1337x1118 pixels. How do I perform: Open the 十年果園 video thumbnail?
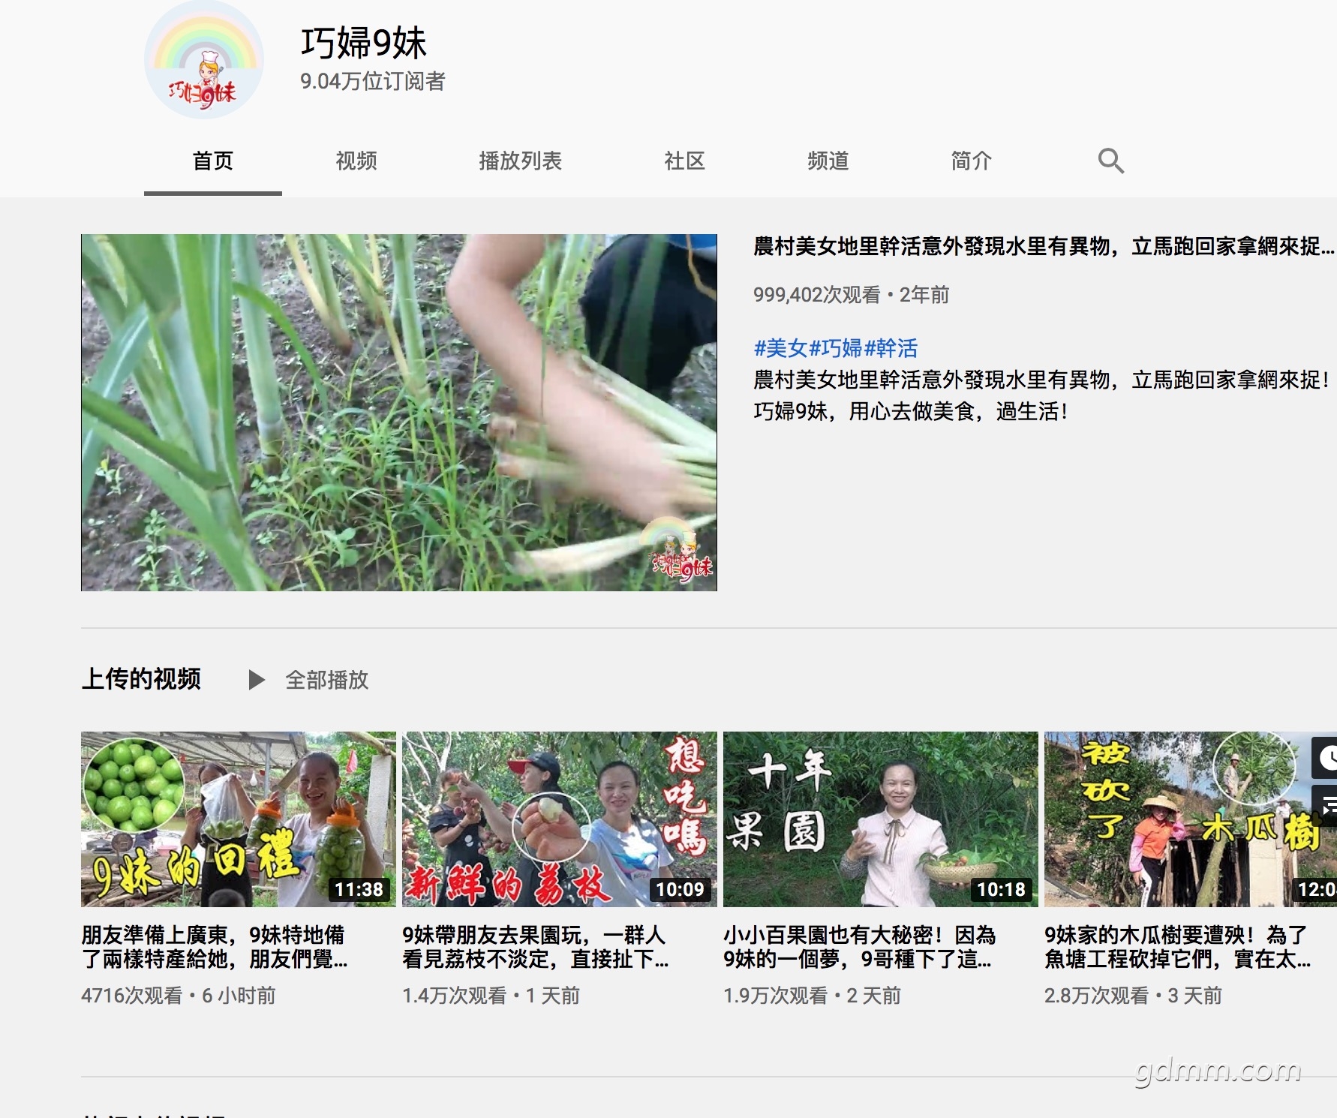(880, 819)
